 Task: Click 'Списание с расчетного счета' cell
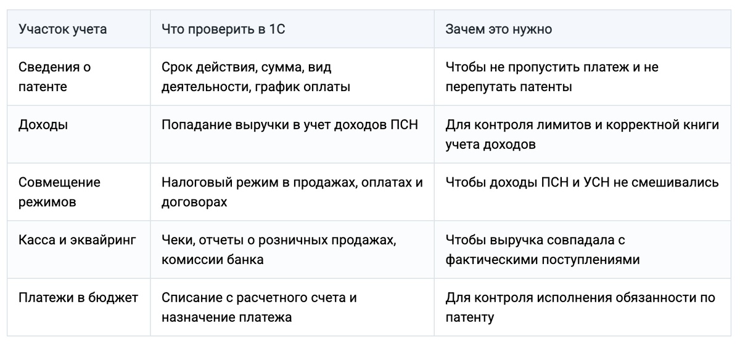(x=292, y=307)
